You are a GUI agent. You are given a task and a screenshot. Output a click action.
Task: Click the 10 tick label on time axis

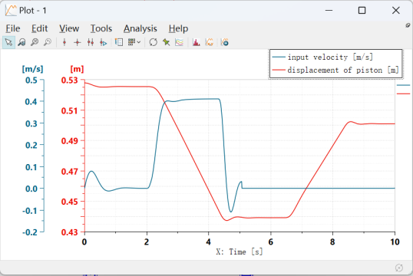pyautogui.click(x=395, y=242)
